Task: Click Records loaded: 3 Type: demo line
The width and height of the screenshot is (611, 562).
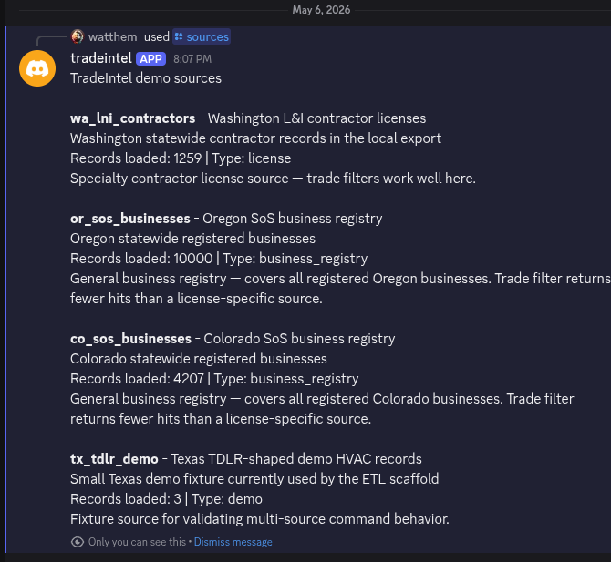Action: [166, 499]
